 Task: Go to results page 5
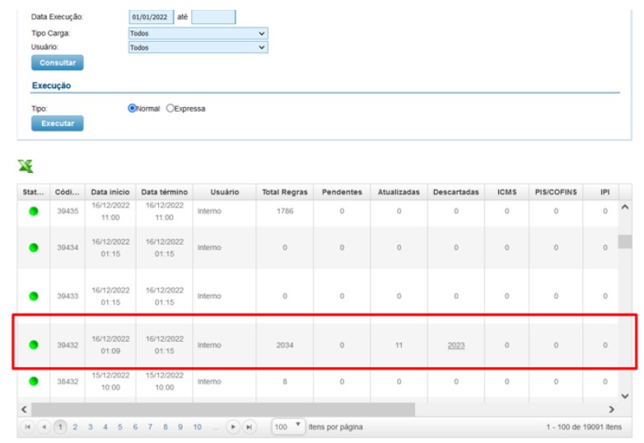point(120,427)
